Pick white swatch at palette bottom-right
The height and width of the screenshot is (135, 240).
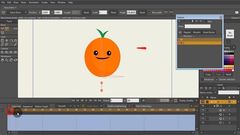(x=233, y=70)
